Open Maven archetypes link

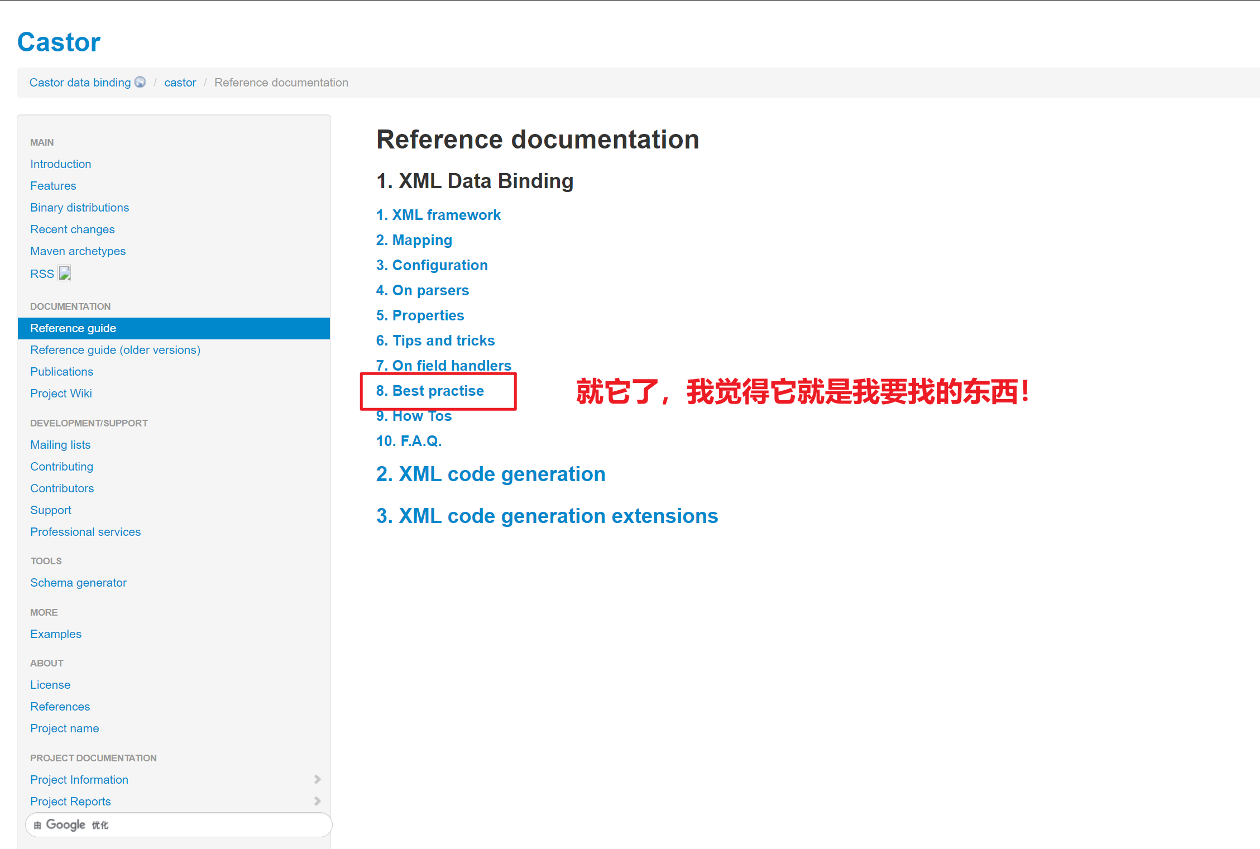(x=78, y=251)
